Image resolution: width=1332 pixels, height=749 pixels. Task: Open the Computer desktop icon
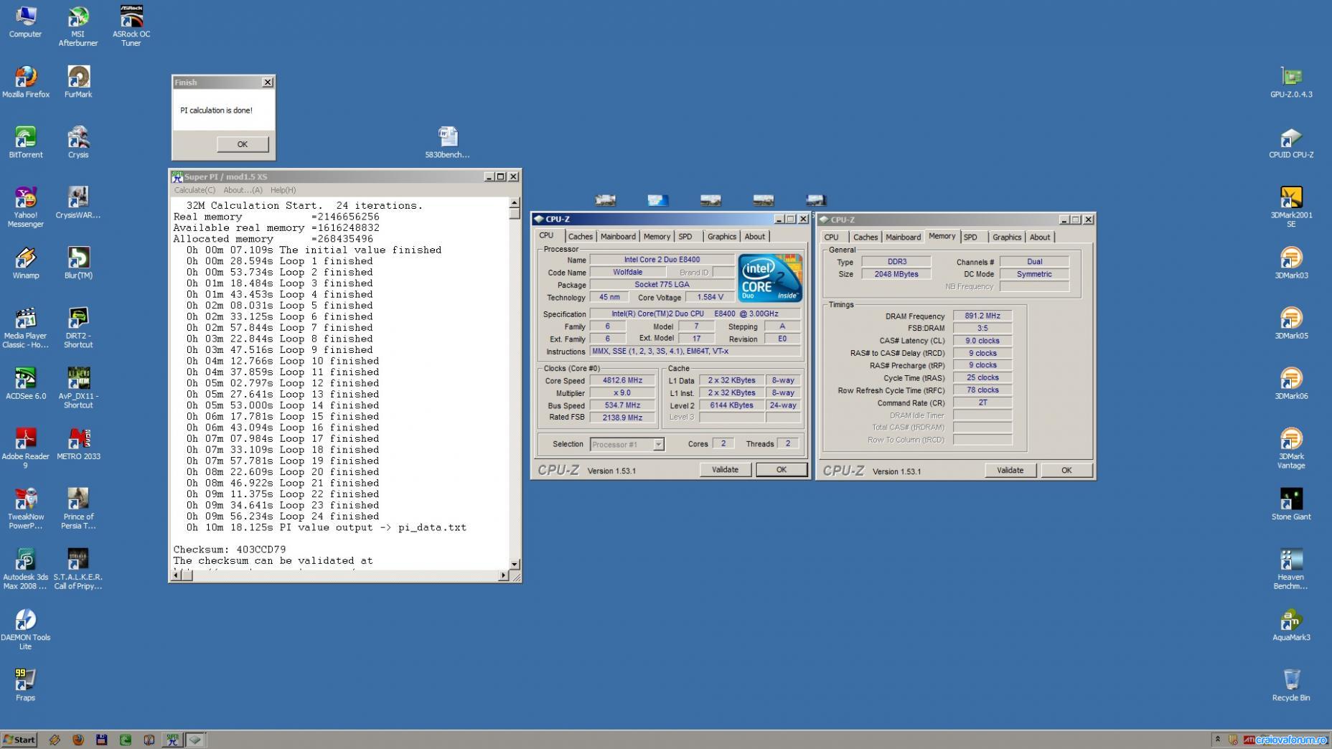click(x=25, y=22)
